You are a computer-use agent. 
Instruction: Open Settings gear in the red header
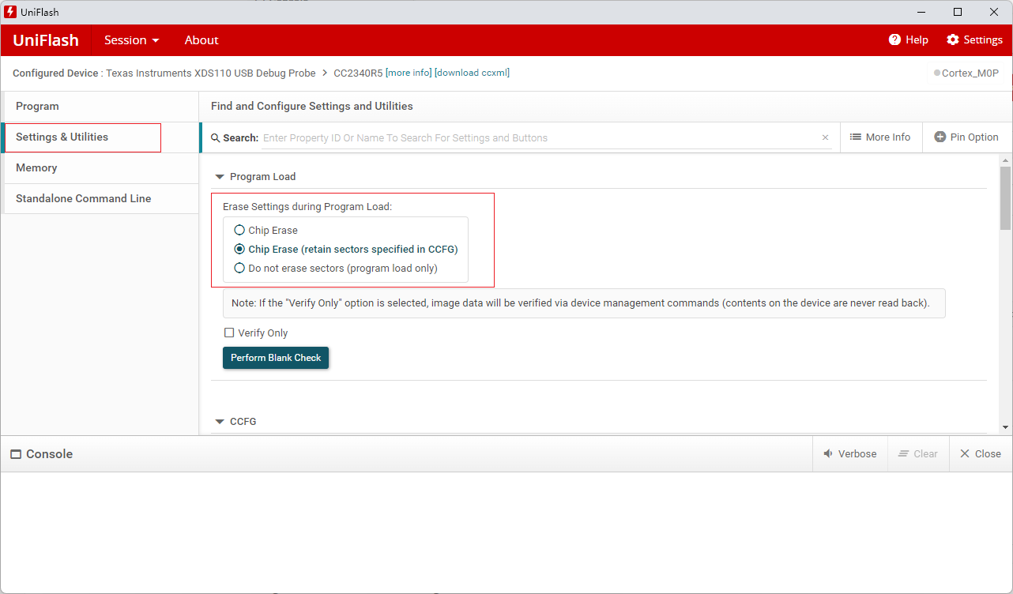(x=953, y=39)
